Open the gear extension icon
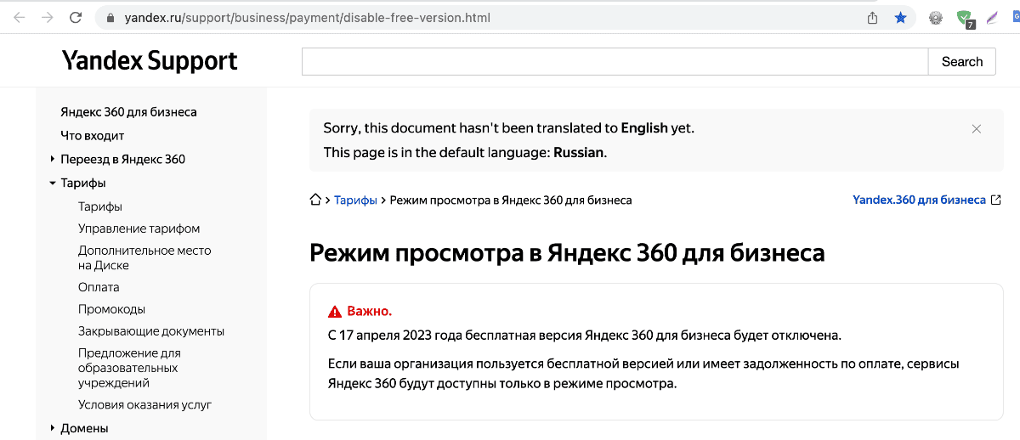The image size is (1020, 440). click(935, 17)
